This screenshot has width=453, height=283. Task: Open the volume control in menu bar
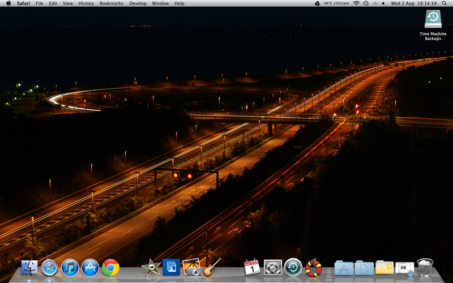point(383,3)
